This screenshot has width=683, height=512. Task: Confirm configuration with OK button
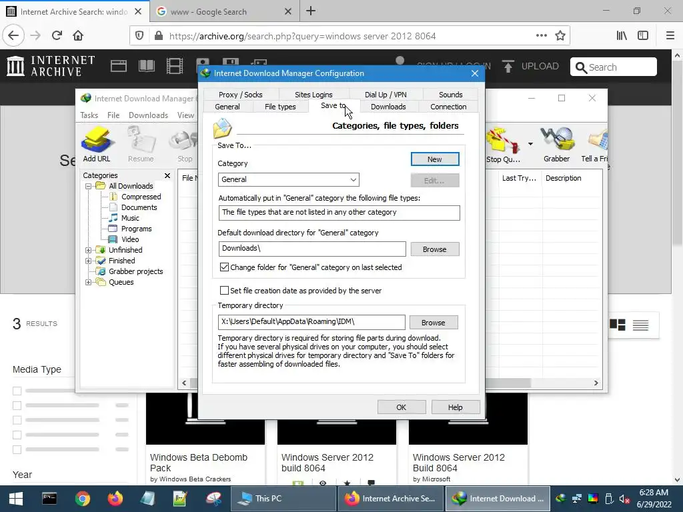pos(401,407)
